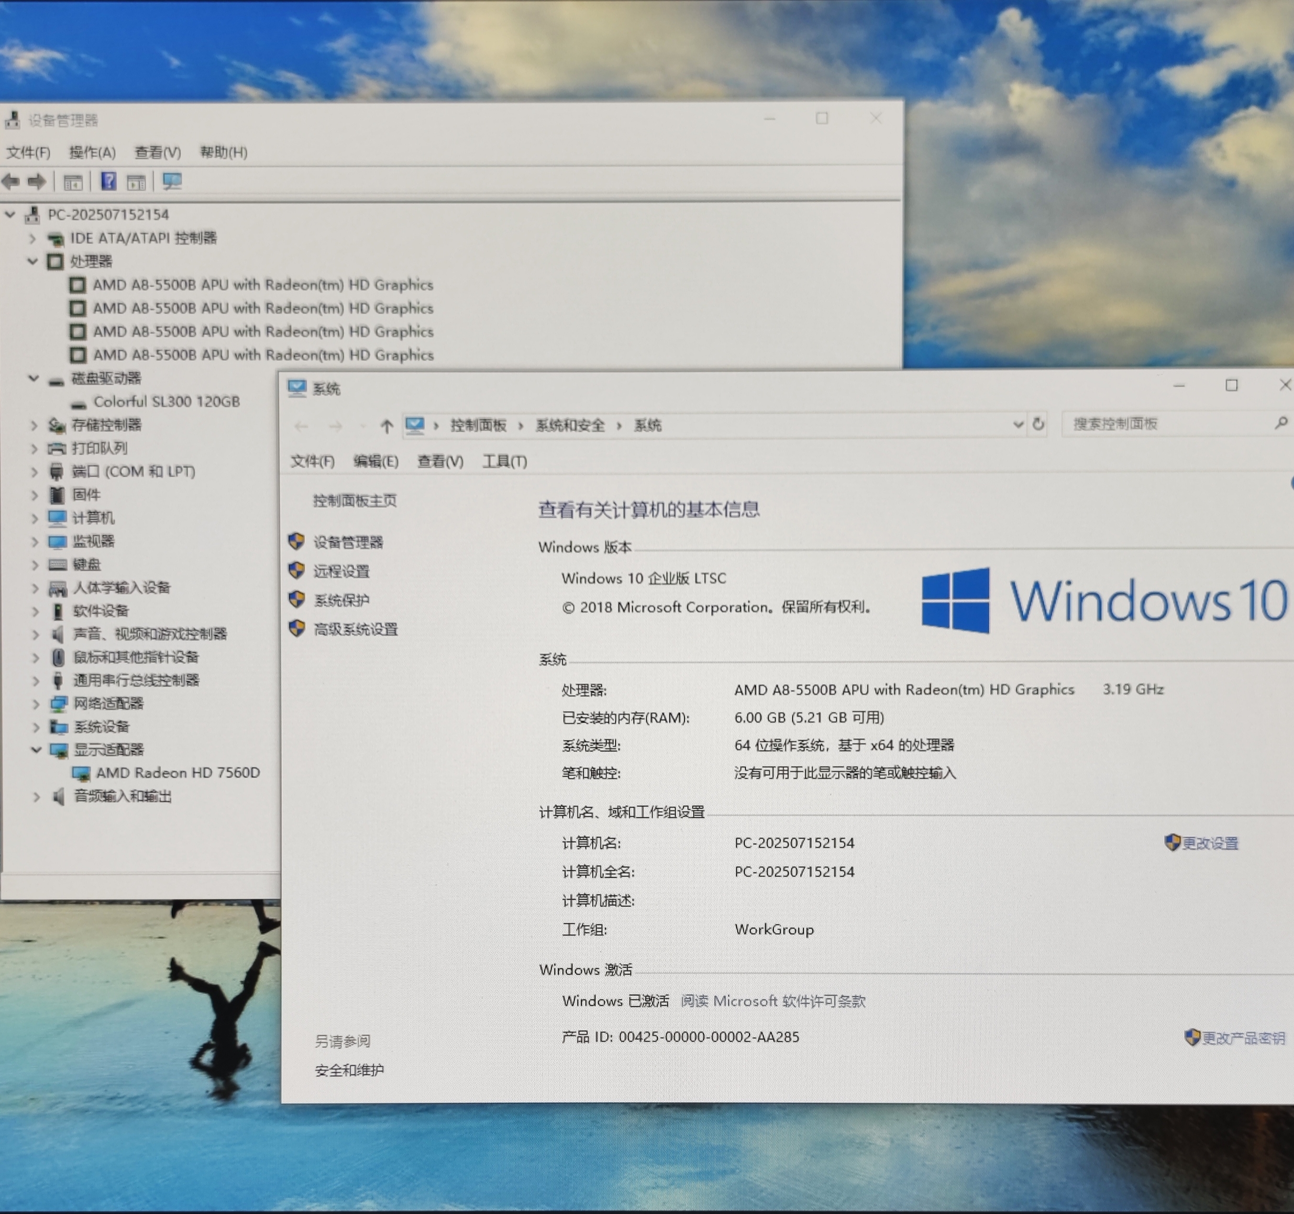Open 文件(F) menu in Device Manager
Viewport: 1294px width, 1214px height.
(x=28, y=152)
